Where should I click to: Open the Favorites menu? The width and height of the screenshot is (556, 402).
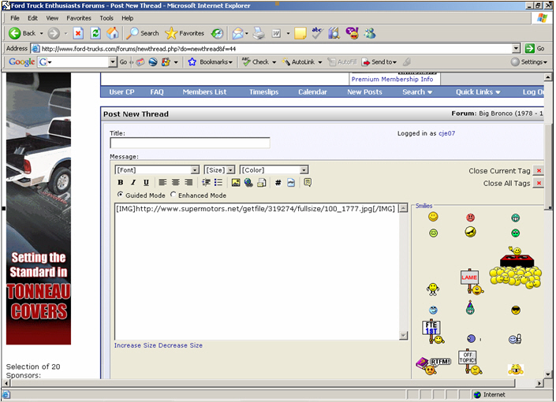pyautogui.click(x=79, y=18)
